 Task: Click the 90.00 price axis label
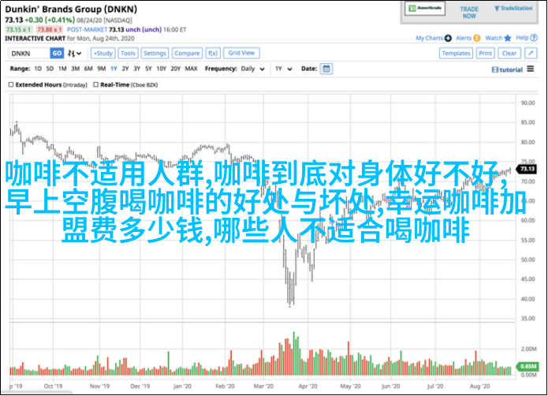[x=527, y=103]
